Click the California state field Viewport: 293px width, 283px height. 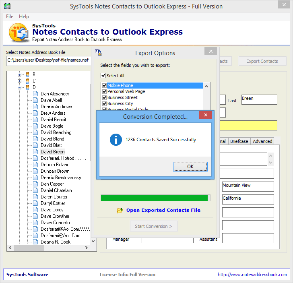pos(248,199)
